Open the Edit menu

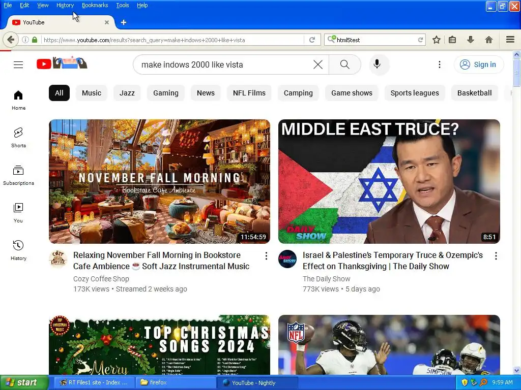point(24,5)
